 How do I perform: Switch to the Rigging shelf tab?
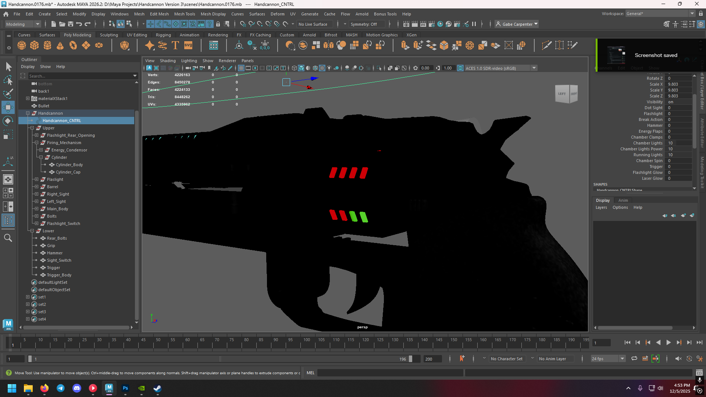point(163,35)
